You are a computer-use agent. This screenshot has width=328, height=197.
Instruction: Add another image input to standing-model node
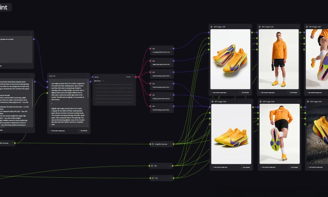[267, 92]
